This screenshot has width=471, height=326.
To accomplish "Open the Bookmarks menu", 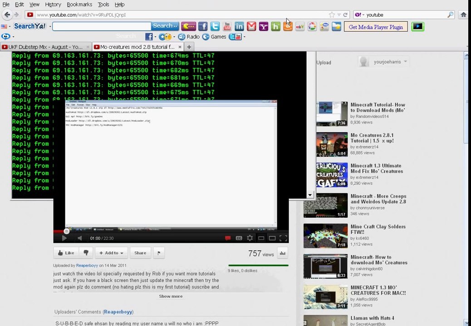I will [79, 5].
